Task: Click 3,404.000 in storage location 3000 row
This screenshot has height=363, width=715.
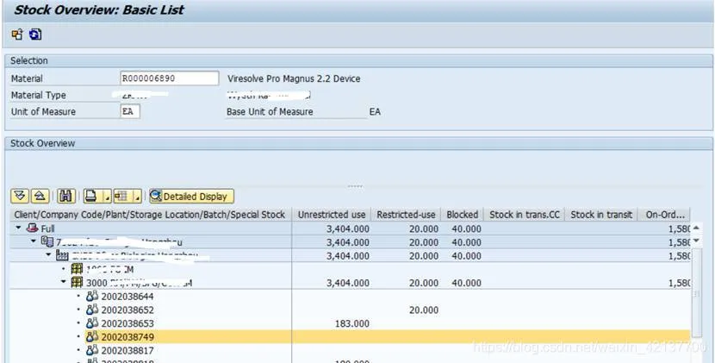Action: (x=348, y=283)
